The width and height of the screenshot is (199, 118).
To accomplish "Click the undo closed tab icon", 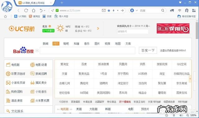I will (41, 11).
